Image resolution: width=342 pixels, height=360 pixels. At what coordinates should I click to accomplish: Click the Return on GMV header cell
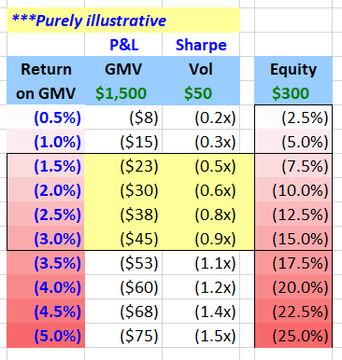click(x=46, y=81)
